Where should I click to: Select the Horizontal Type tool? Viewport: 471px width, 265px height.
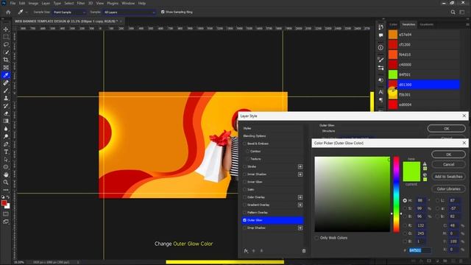click(x=6, y=152)
